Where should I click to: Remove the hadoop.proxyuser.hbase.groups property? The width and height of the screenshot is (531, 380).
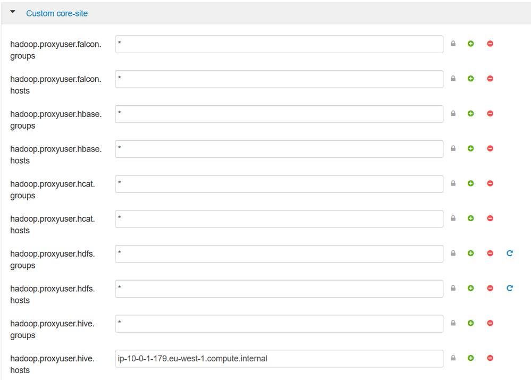(x=490, y=114)
